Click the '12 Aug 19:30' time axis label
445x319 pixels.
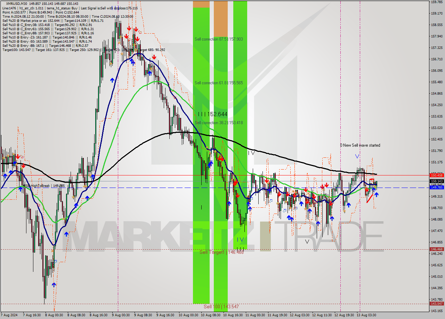[x=344, y=315]
